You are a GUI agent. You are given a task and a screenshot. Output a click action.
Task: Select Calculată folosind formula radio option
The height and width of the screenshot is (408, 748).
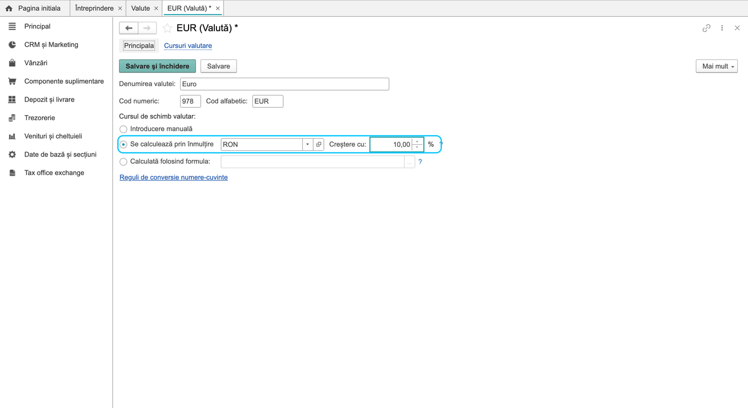point(124,162)
